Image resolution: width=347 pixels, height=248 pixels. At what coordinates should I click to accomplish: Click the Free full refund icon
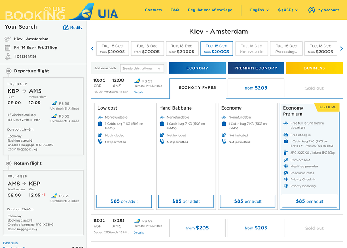[286, 123]
